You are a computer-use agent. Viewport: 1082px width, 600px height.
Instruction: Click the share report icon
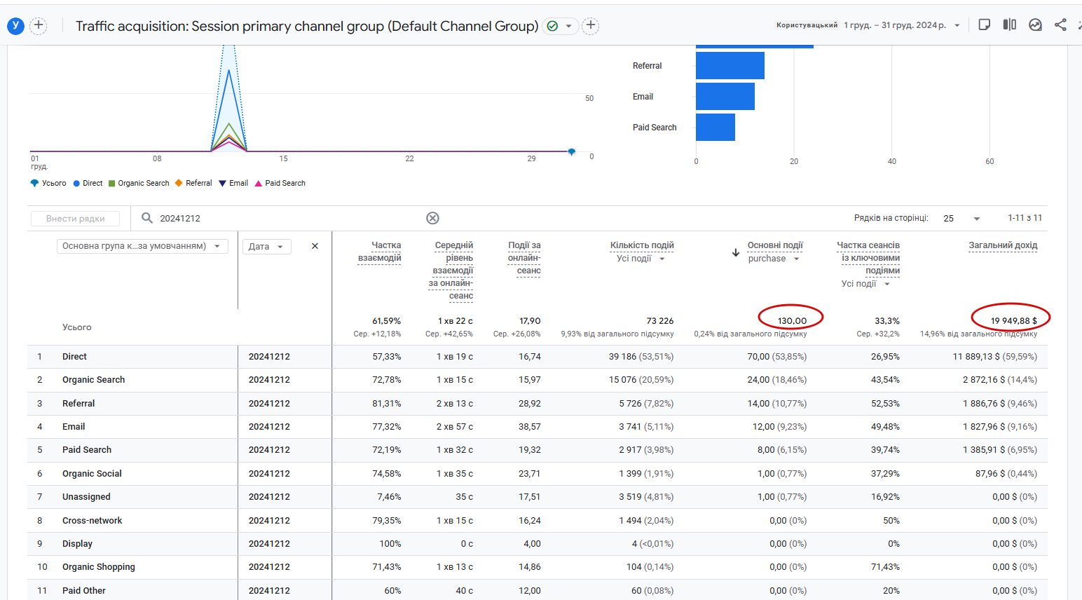click(1060, 25)
